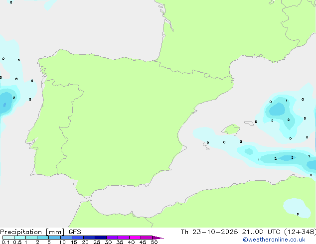Pick the 40–45 mm magenta legend swatch
The width and height of the screenshot is (316, 244).
point(135,238)
